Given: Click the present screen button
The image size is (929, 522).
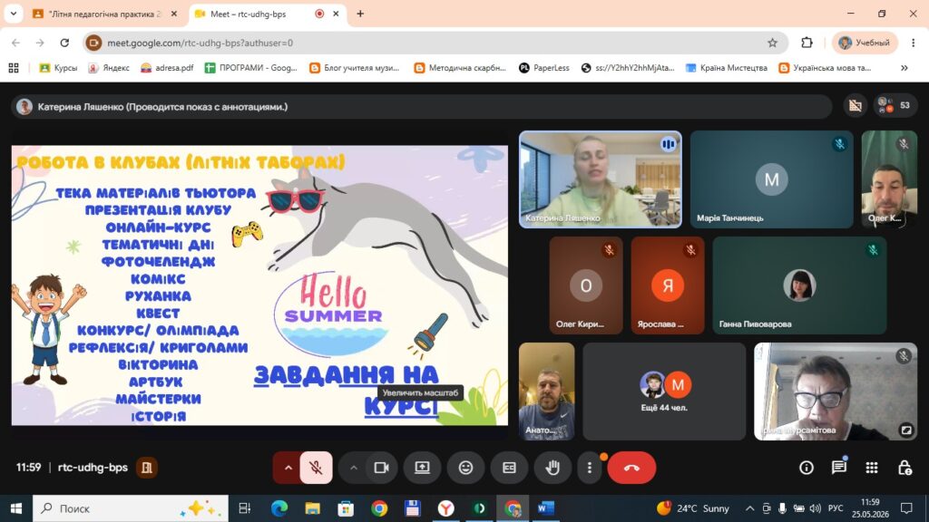Looking at the screenshot, I should [422, 468].
